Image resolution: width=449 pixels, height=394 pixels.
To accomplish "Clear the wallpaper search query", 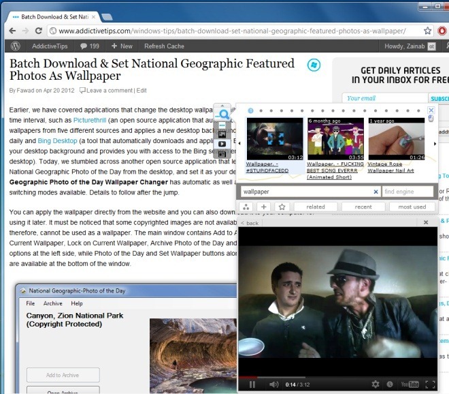I will click(376, 192).
